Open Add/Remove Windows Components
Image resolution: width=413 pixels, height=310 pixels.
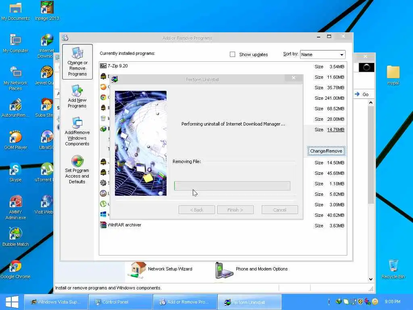77,132
